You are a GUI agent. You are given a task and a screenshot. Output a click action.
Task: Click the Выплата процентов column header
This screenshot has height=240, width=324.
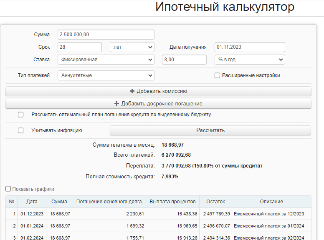172,202
